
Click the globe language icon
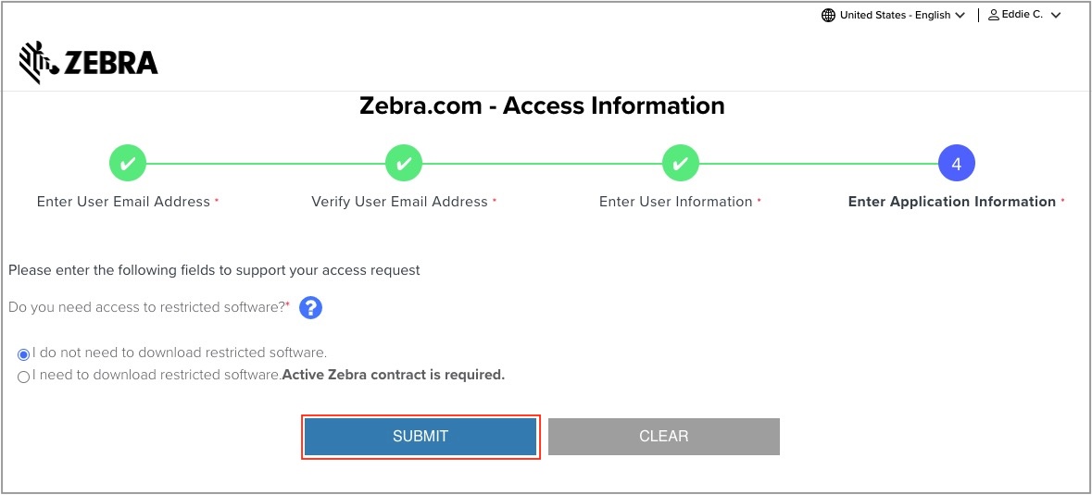click(828, 15)
